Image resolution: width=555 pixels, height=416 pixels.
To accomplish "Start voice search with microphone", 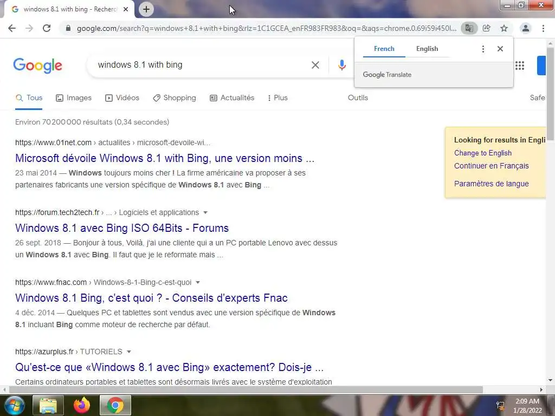I will (x=341, y=65).
